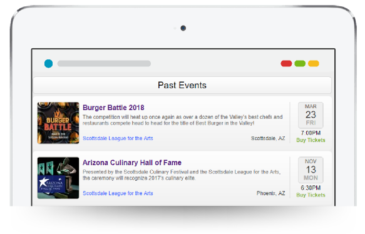Select the Past Events header bar

[182, 85]
